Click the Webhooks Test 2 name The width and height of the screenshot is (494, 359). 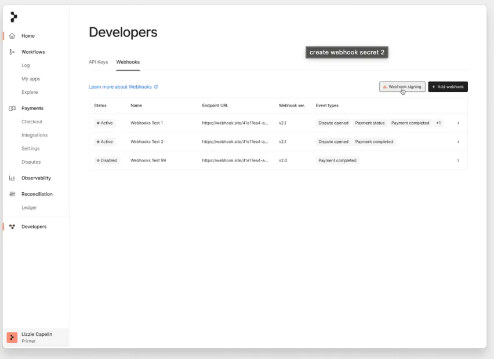pos(147,142)
